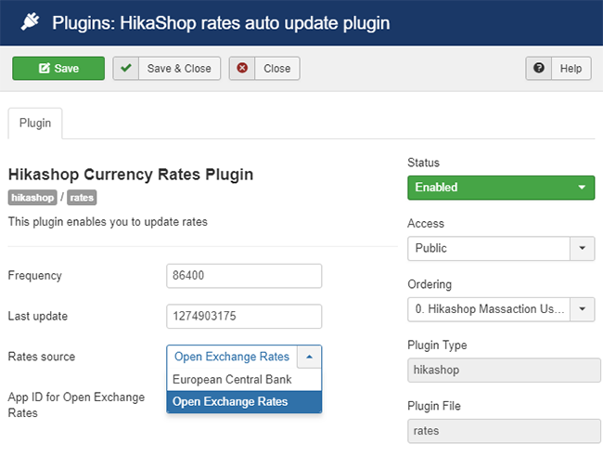
Task: Click Save & Close button
Action: [x=166, y=69]
